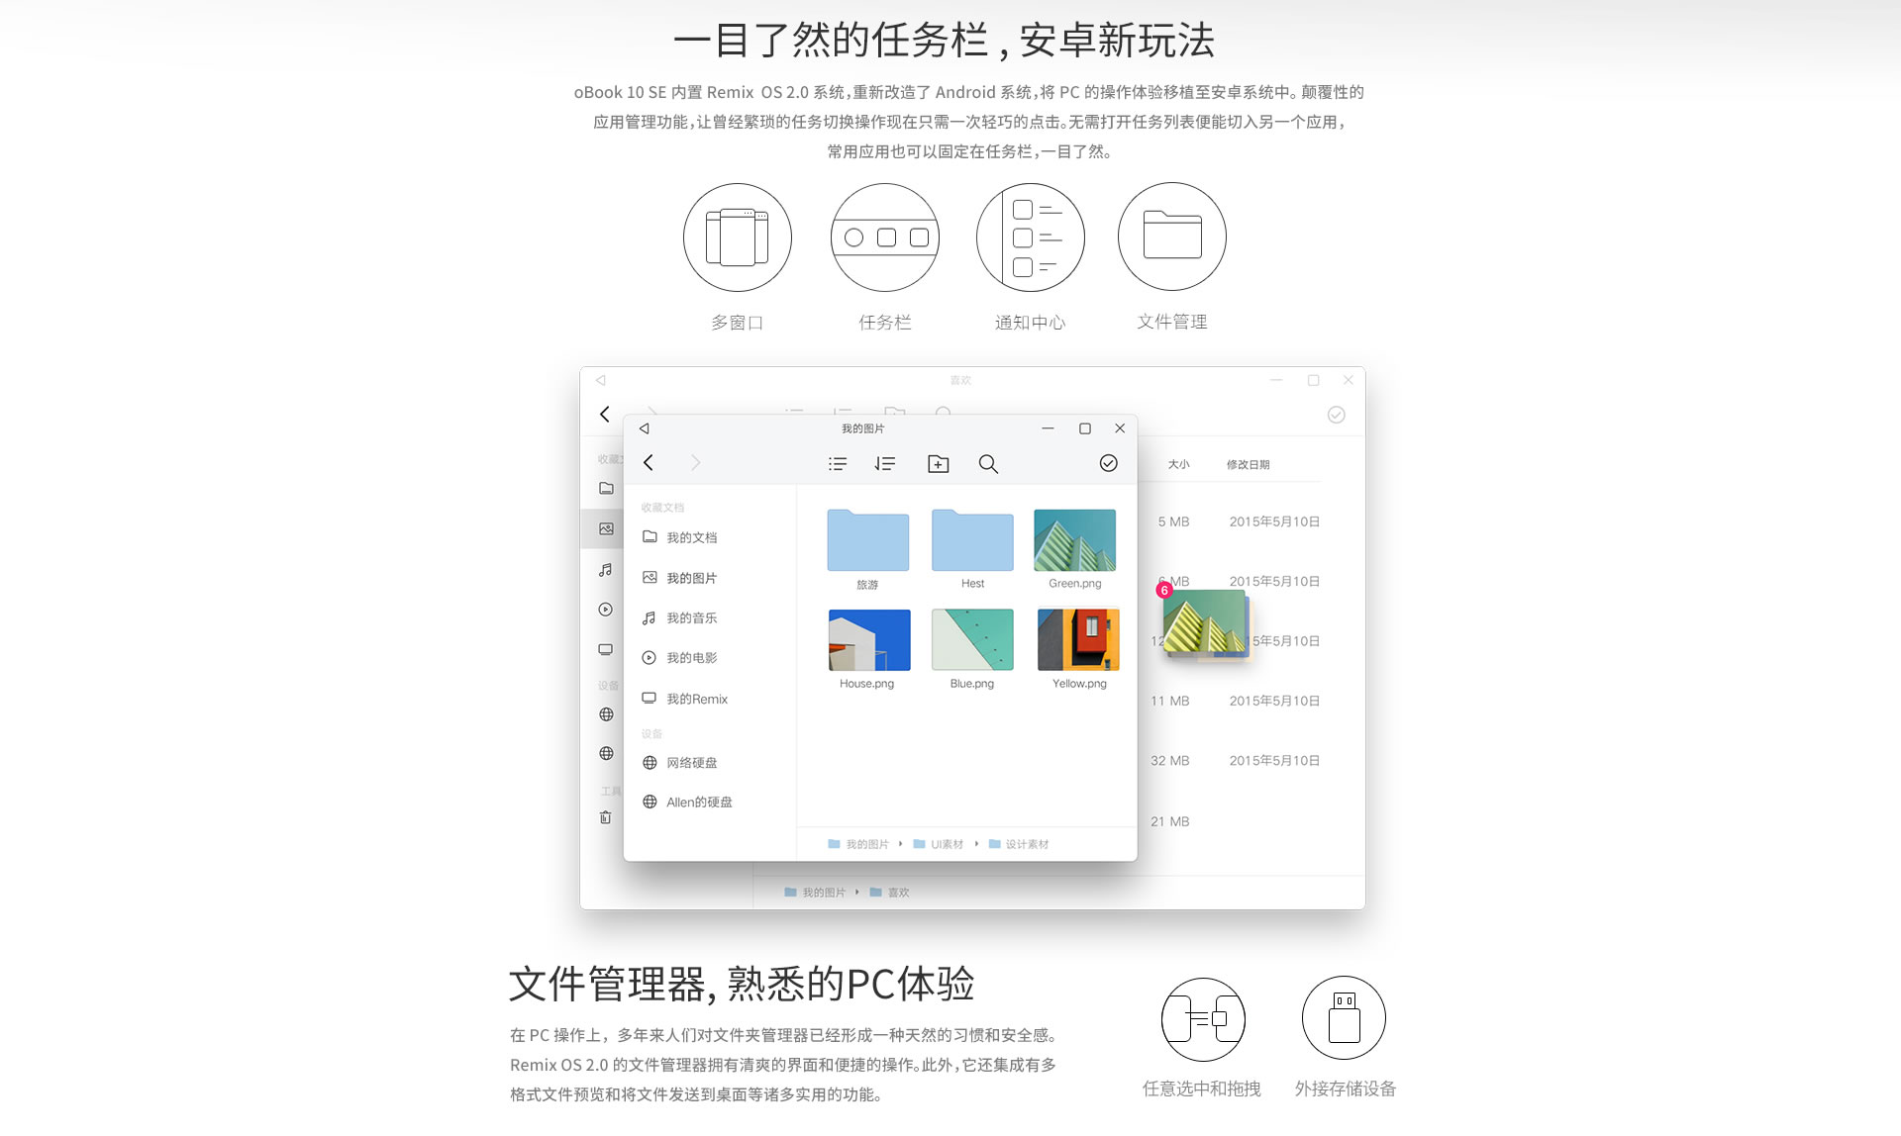Open the Yellow.png thumbnail
The image size is (1901, 1136).
1078,640
